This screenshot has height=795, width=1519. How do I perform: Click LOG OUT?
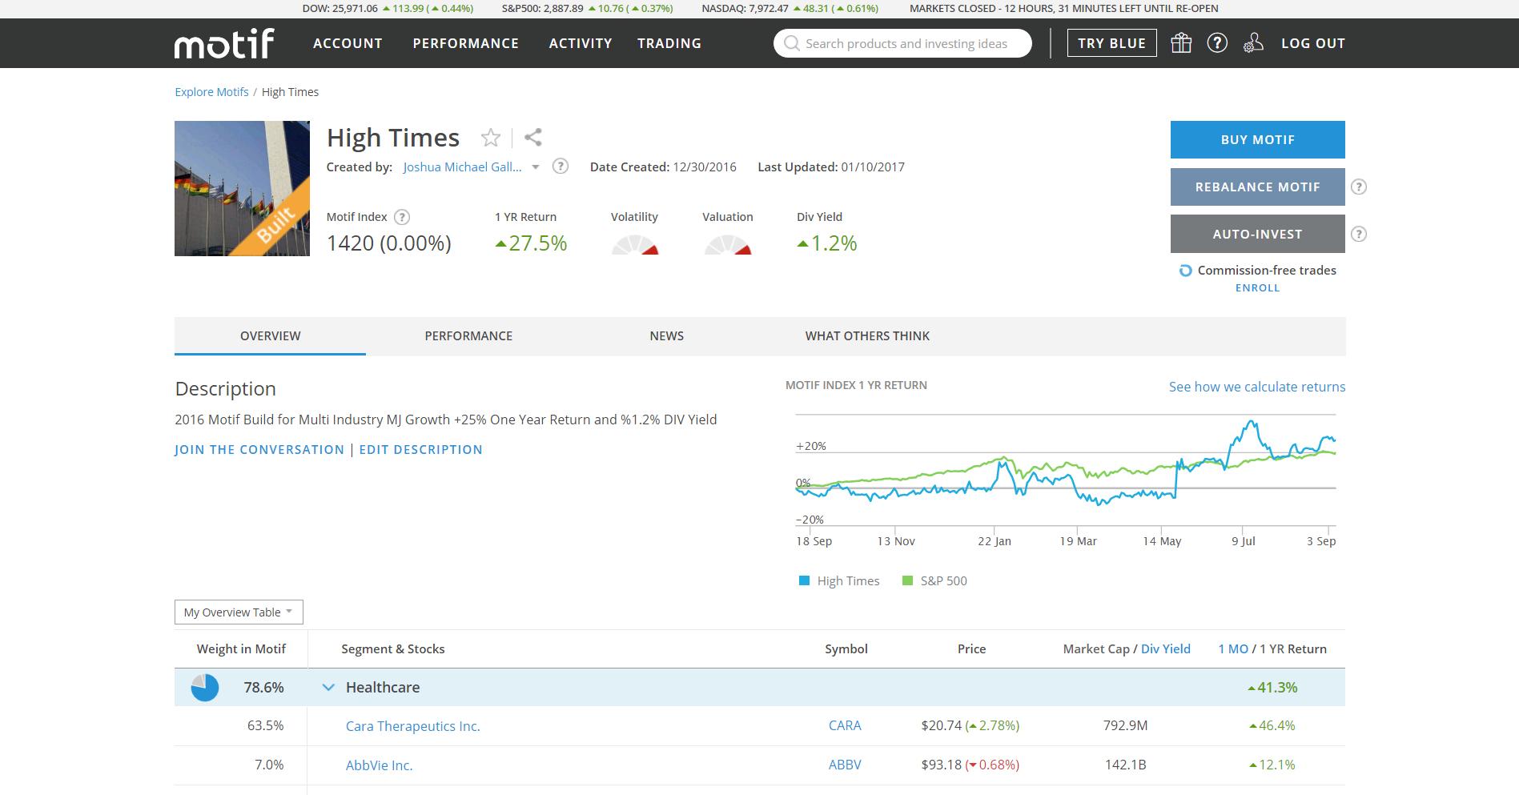pos(1313,43)
